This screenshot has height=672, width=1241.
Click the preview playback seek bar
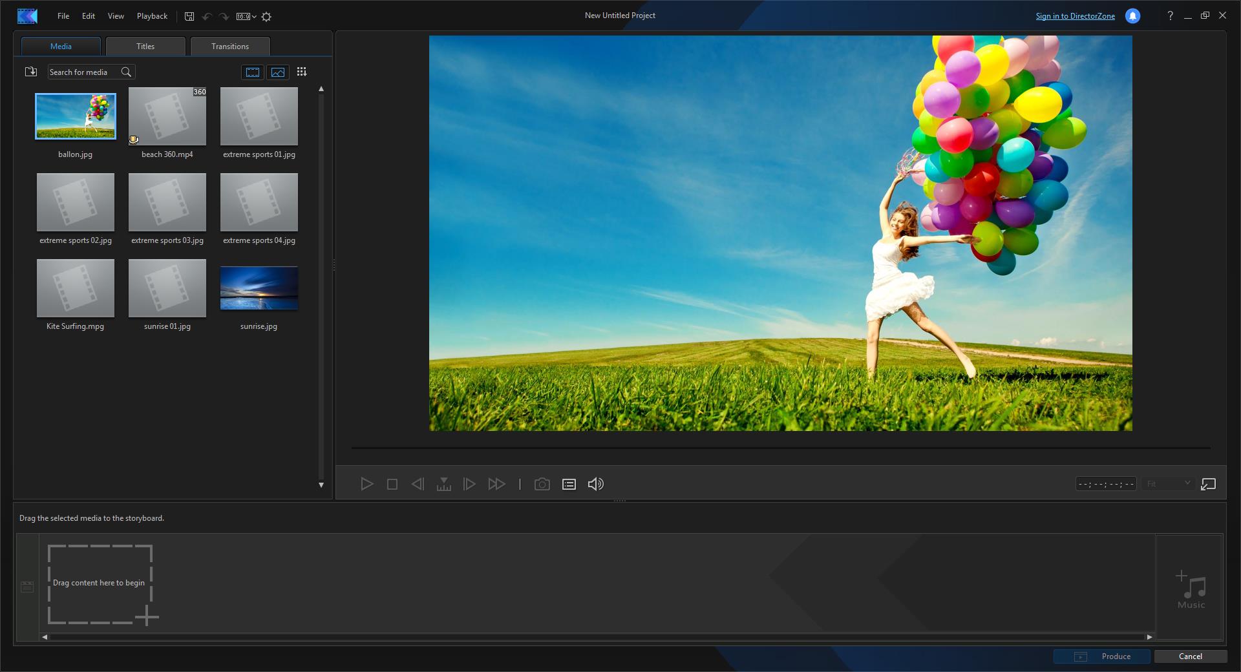[x=781, y=448]
